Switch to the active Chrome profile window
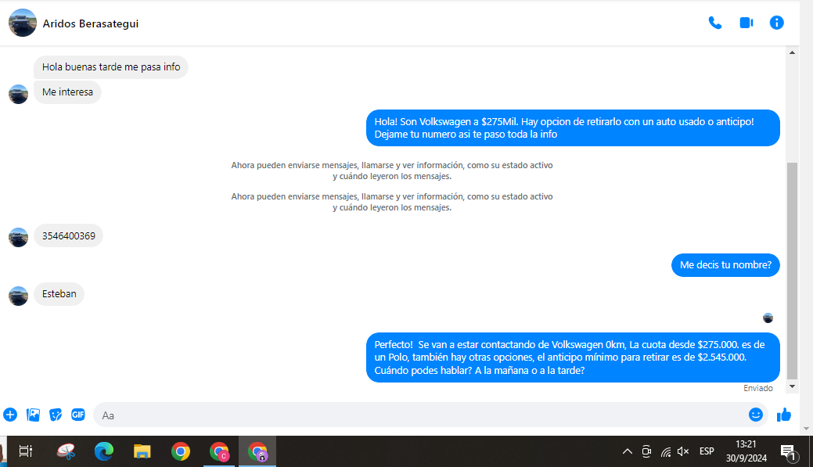 (x=257, y=451)
